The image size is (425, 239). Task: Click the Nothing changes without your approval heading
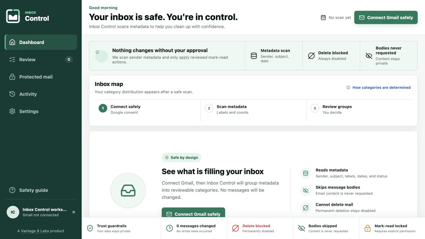pyautogui.click(x=160, y=50)
